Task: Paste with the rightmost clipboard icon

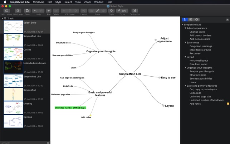Action: coord(76,11)
